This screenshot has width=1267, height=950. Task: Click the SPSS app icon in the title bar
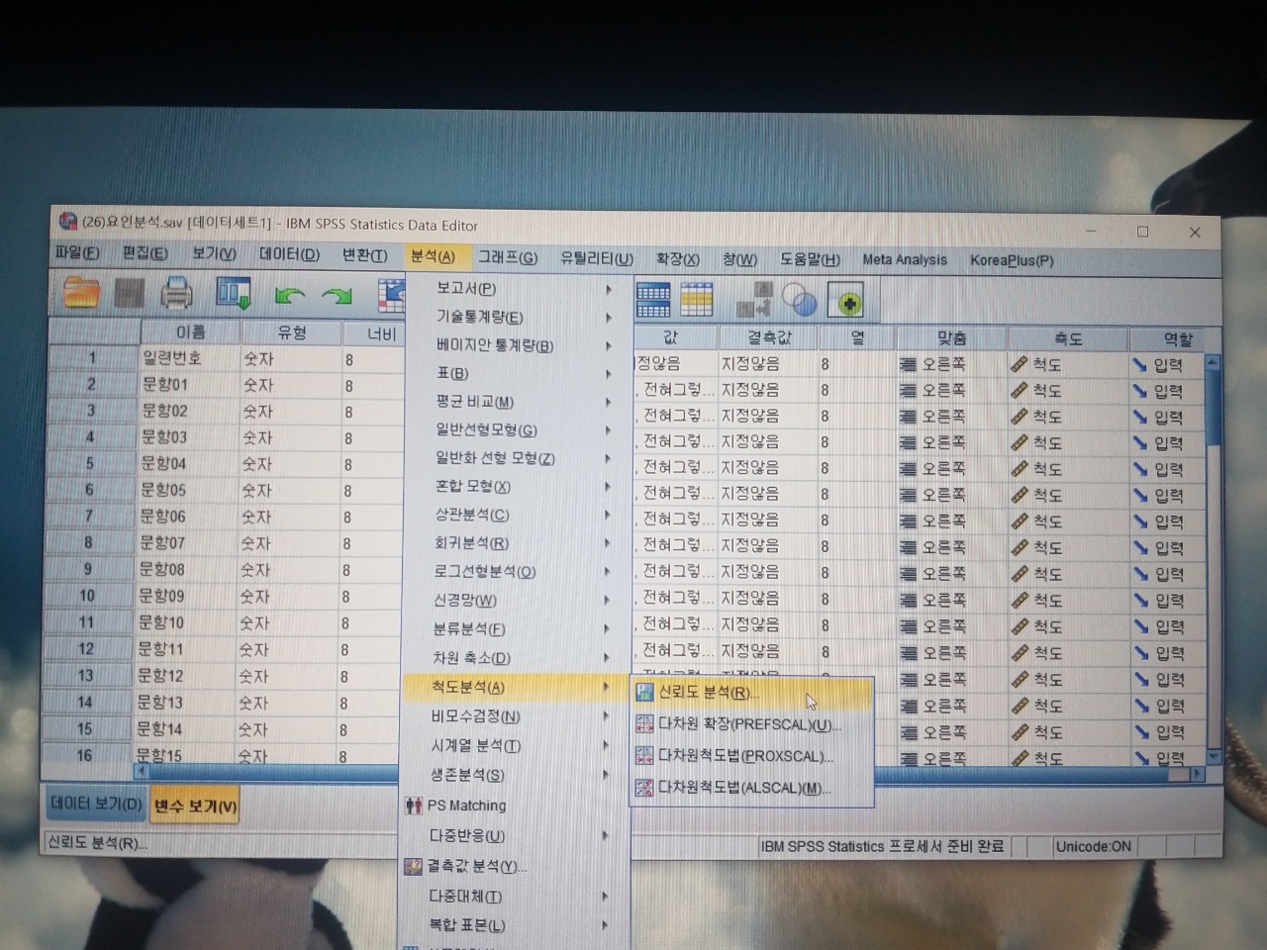click(x=68, y=222)
